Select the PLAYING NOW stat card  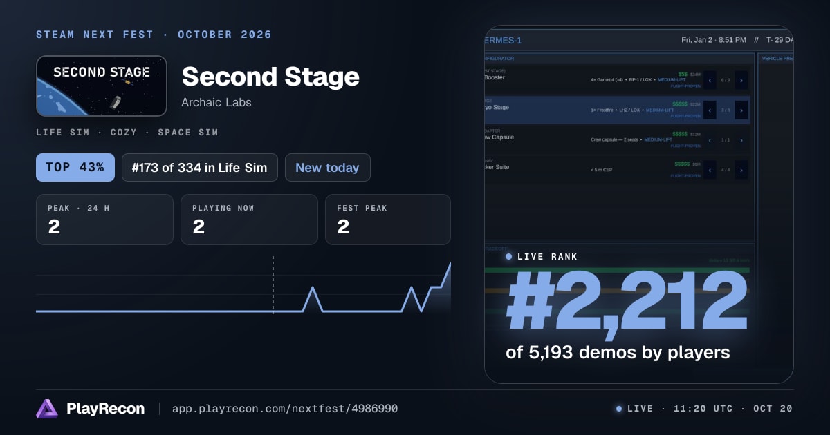(x=249, y=220)
